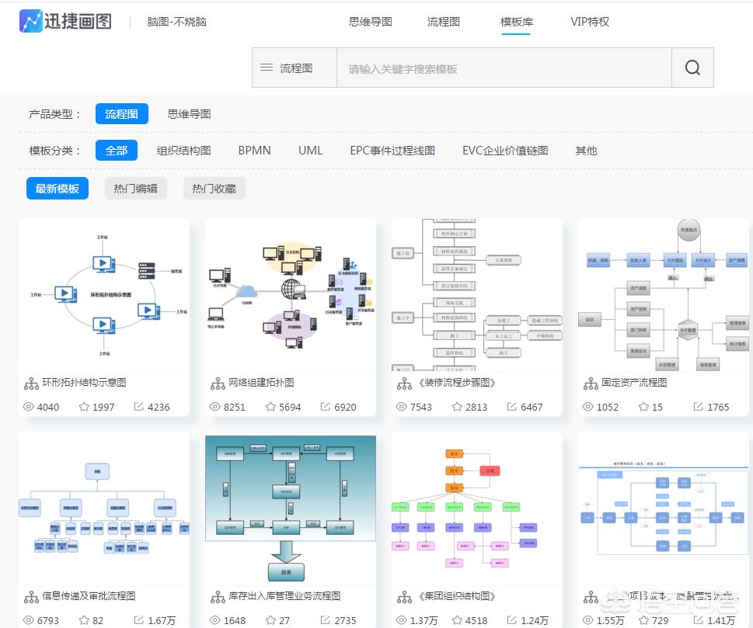Open the 流程图 search type selector

click(x=298, y=68)
